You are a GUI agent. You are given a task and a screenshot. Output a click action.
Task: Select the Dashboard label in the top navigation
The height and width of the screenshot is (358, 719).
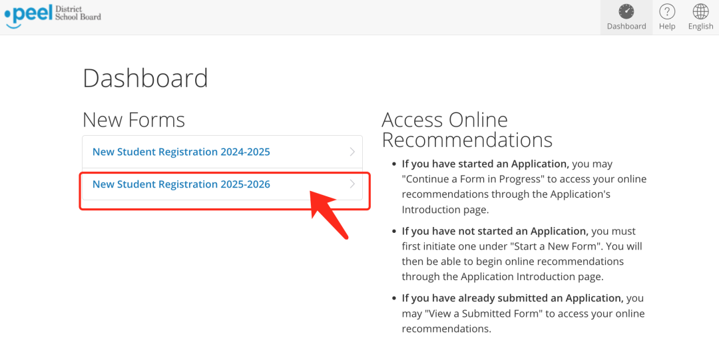click(x=626, y=27)
